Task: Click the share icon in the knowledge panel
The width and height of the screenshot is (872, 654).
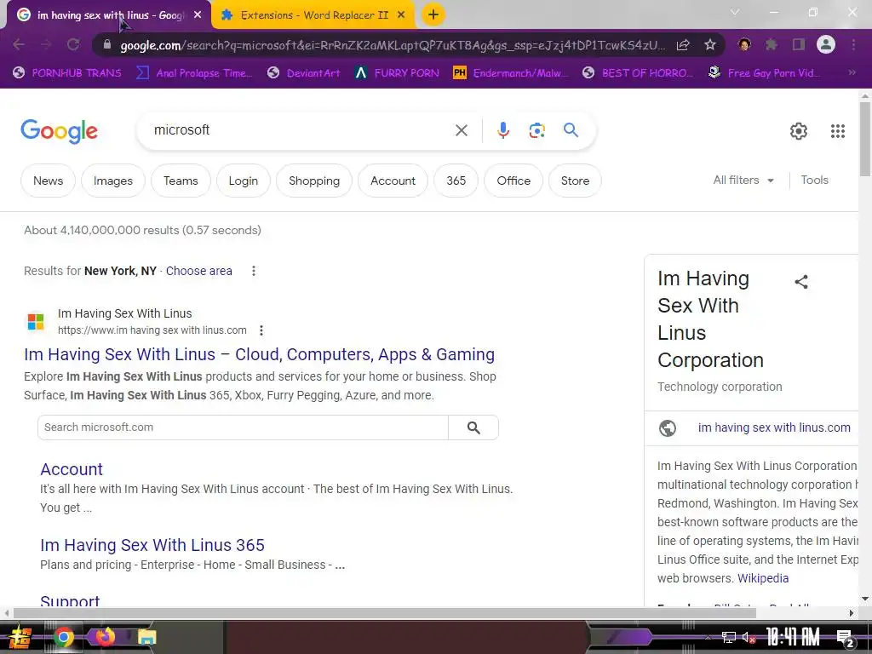Action: pyautogui.click(x=801, y=282)
